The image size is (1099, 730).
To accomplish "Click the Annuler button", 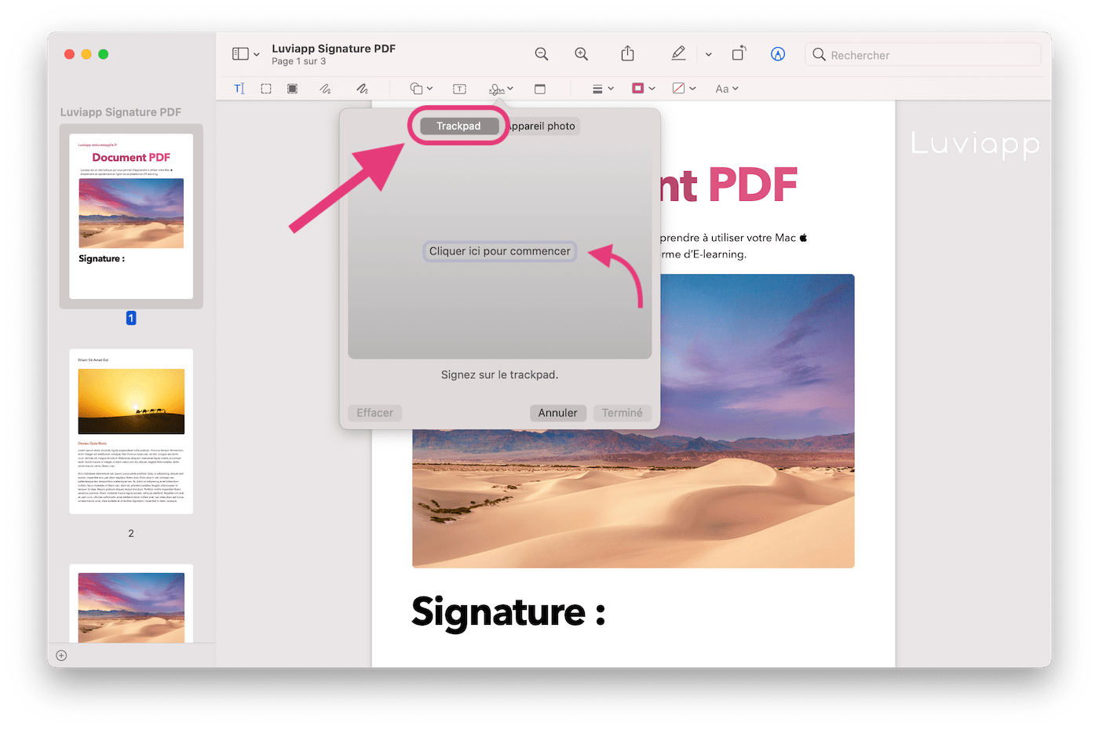I will coord(557,413).
